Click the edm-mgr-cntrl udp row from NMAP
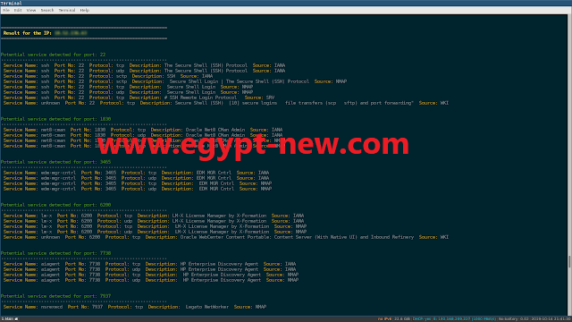Image resolution: width=572 pixels, height=322 pixels. click(138, 189)
